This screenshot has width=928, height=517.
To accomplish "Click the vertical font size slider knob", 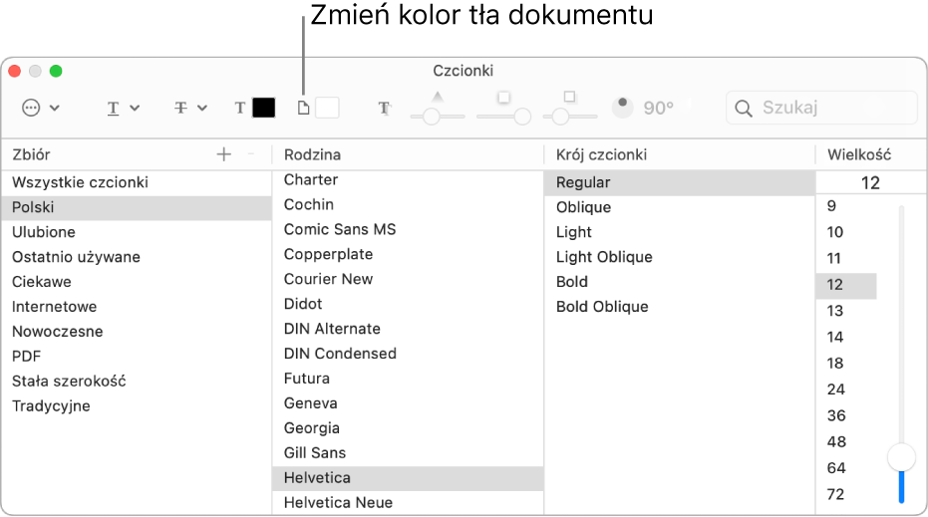I will [901, 457].
